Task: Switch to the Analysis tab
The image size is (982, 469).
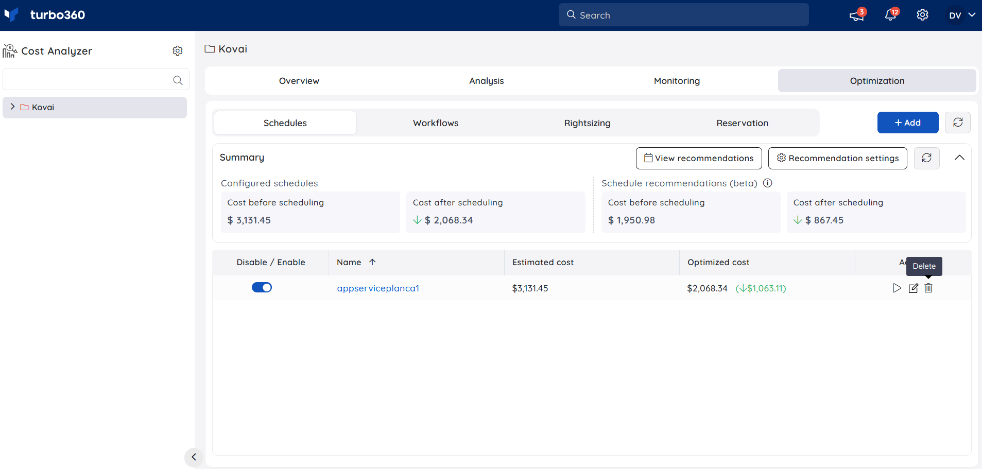Action: coord(486,81)
